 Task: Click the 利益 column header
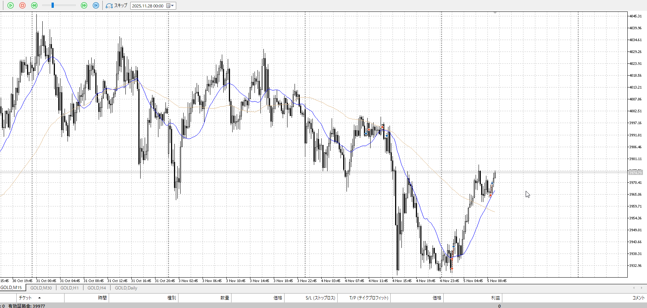tap(495, 298)
